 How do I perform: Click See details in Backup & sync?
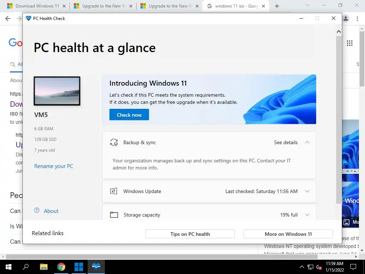[286, 142]
